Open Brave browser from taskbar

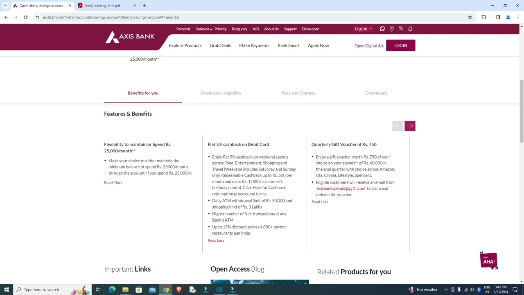click(179, 290)
